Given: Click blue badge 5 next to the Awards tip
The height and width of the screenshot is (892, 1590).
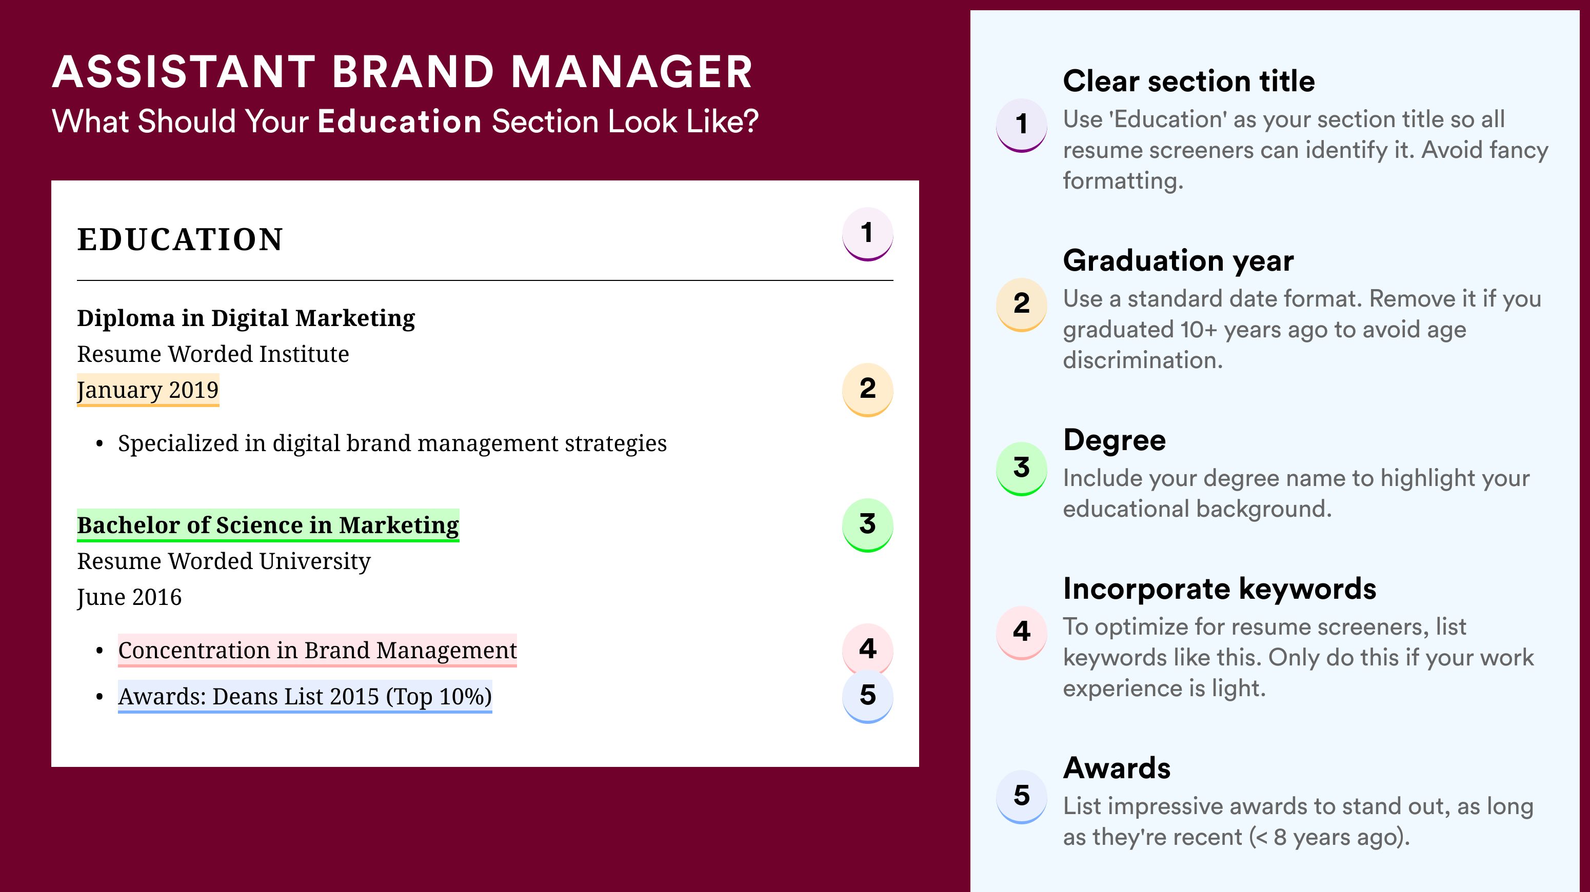Looking at the screenshot, I should tap(1022, 796).
